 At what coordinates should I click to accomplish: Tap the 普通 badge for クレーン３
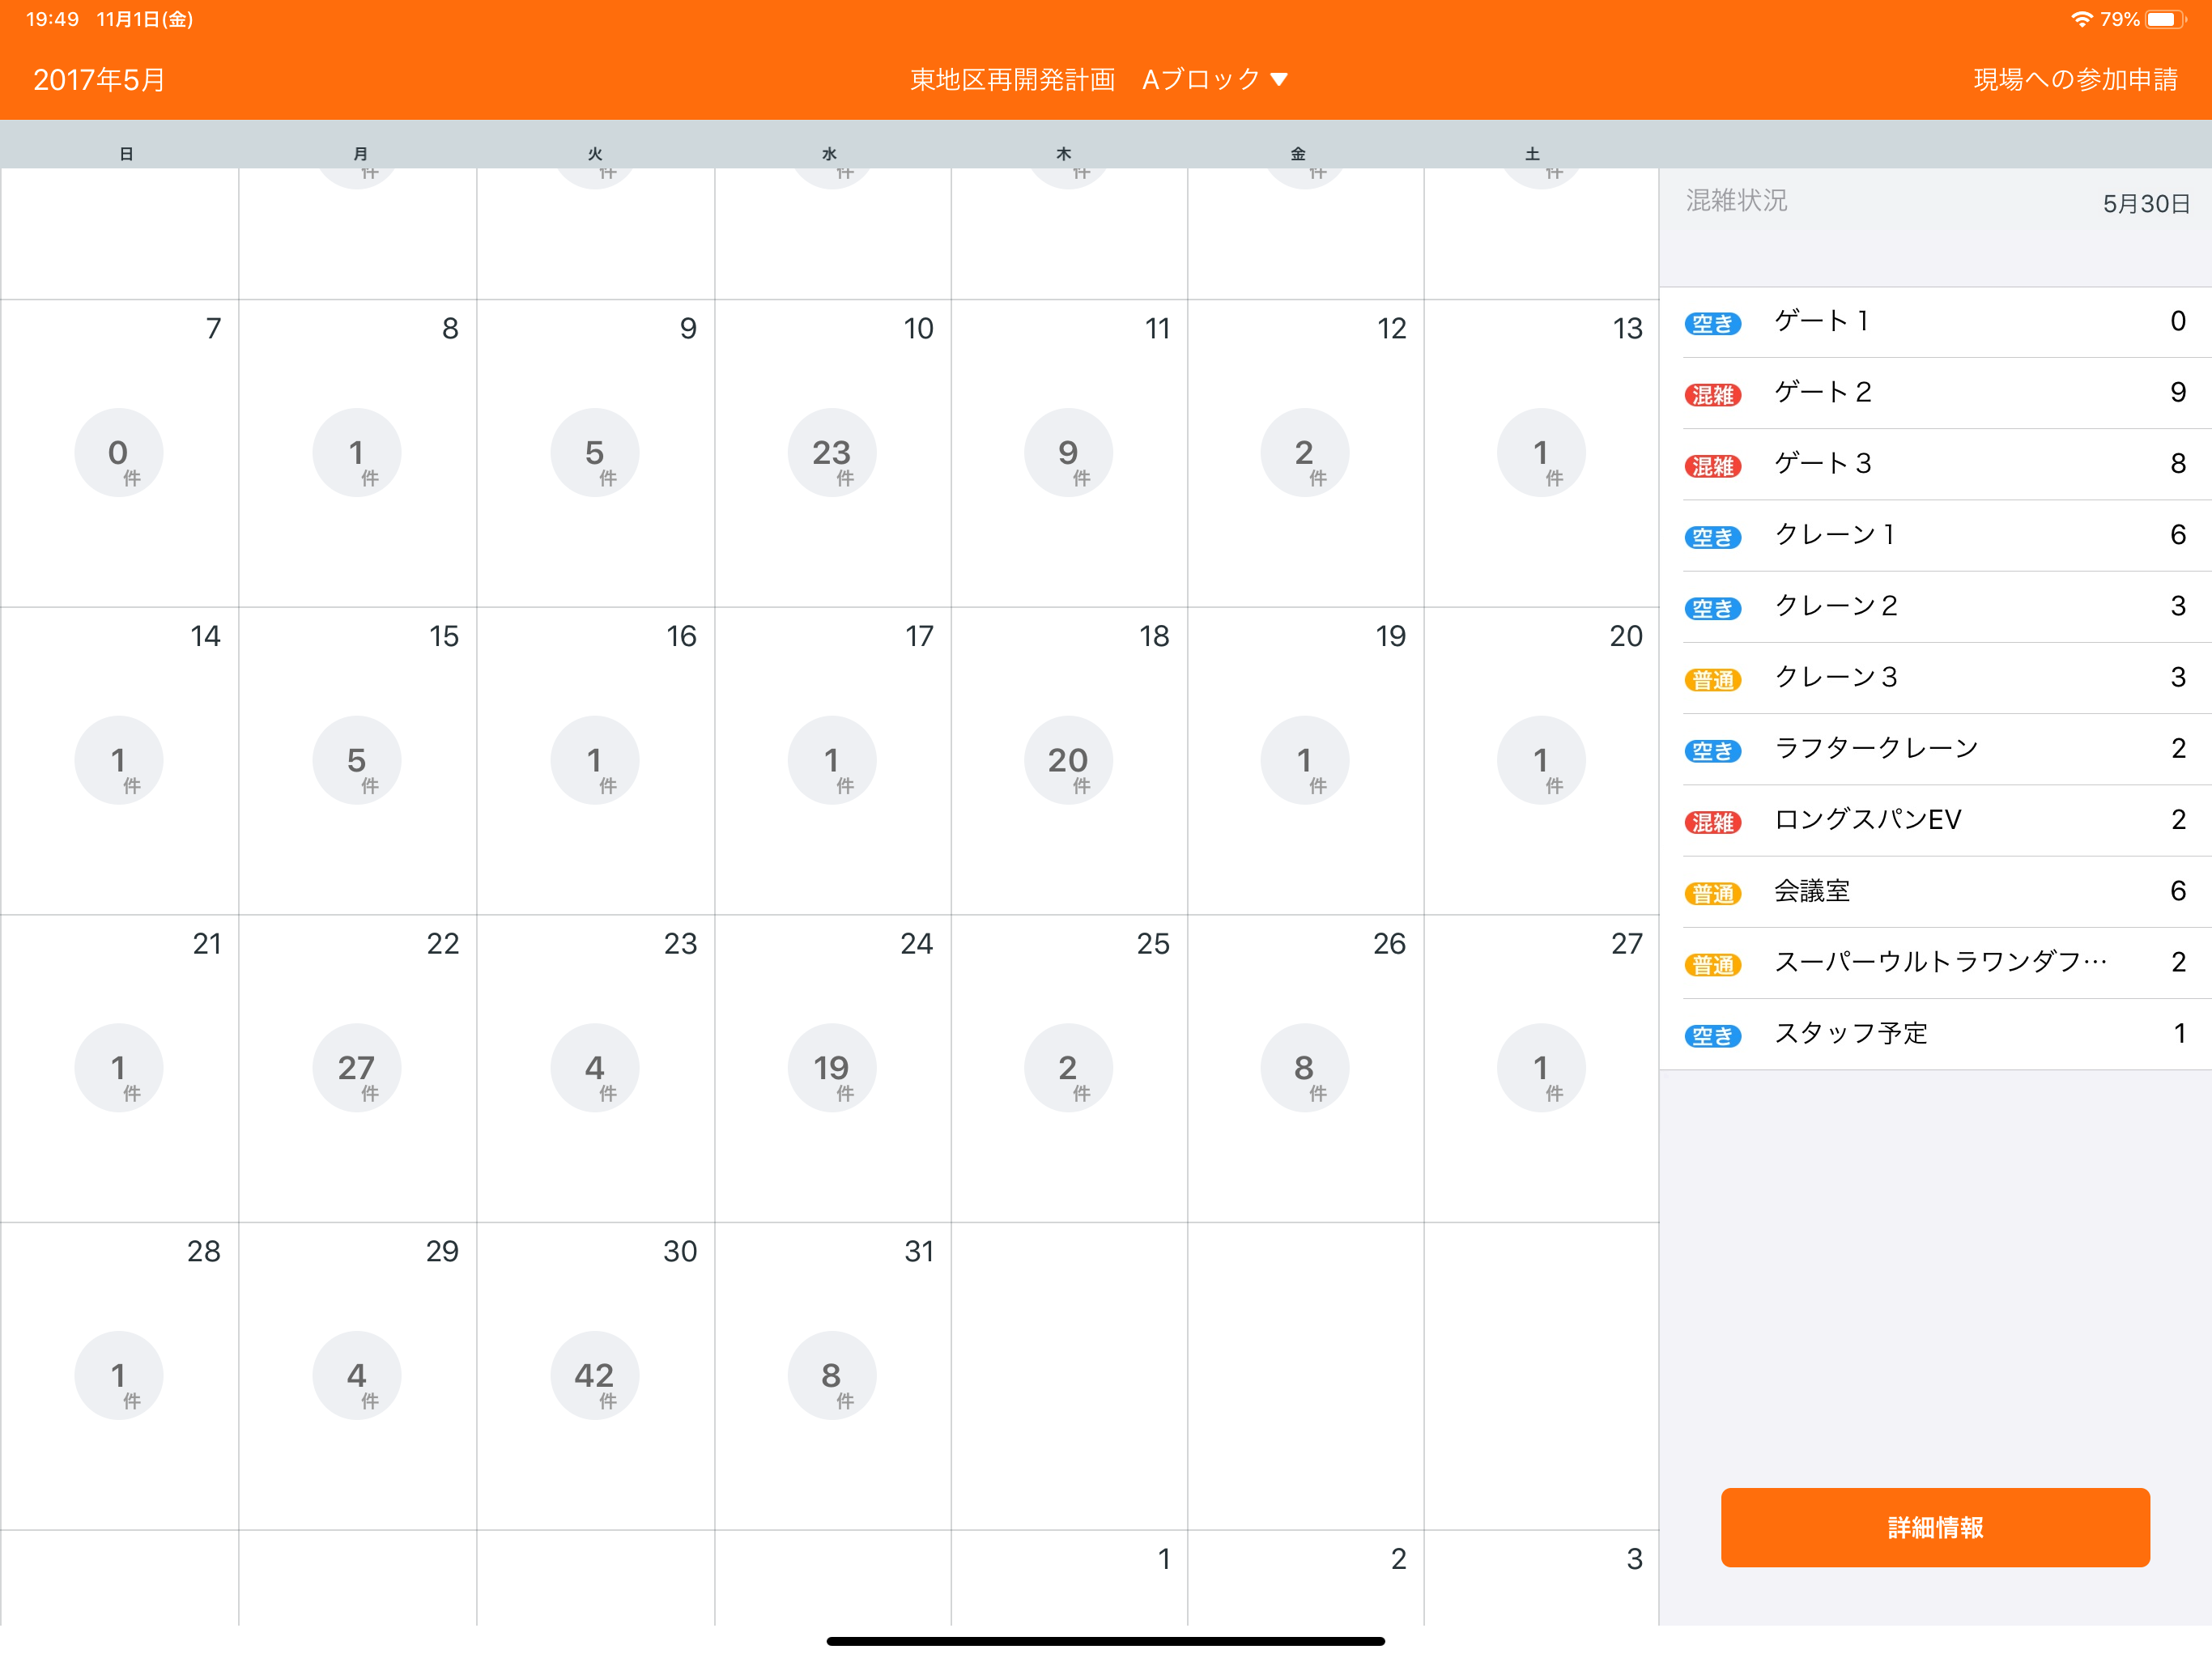pos(1713,680)
